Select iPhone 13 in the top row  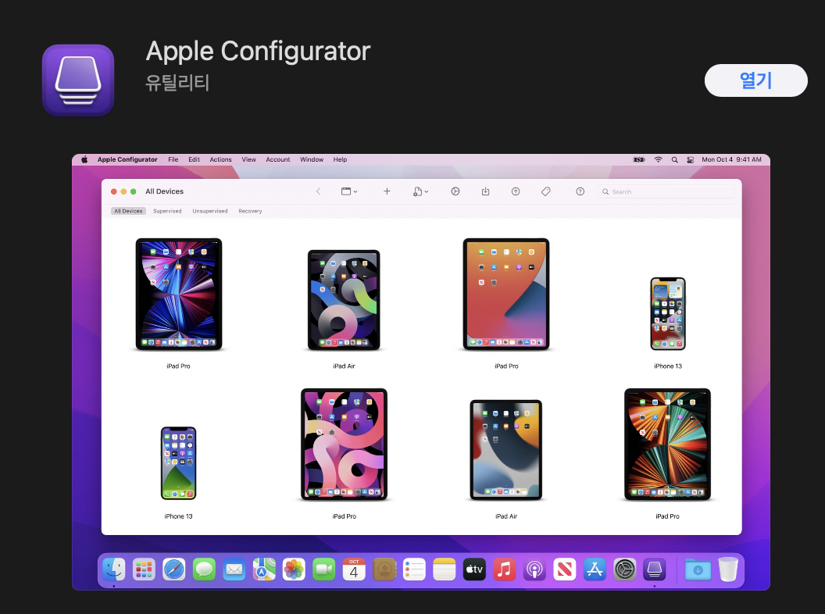point(668,313)
